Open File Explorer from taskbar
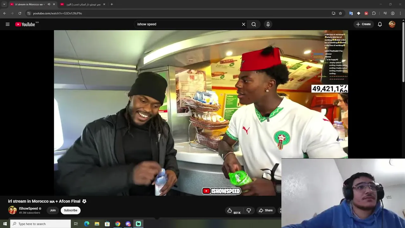 coord(97,224)
